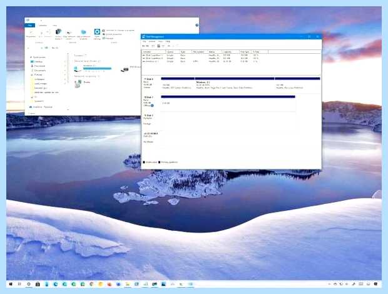
Task: Select the Disk 1 partition block
Action: coord(228,103)
